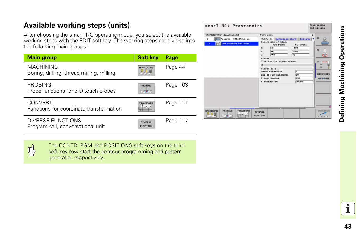Click the Z MAX point field
This screenshot has width=357, height=251.
[301, 55]
